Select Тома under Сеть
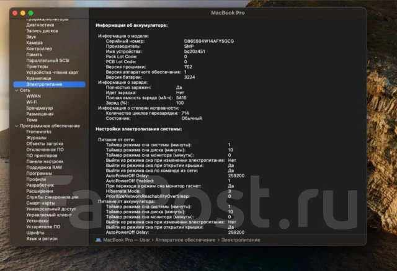 pyautogui.click(x=32, y=120)
